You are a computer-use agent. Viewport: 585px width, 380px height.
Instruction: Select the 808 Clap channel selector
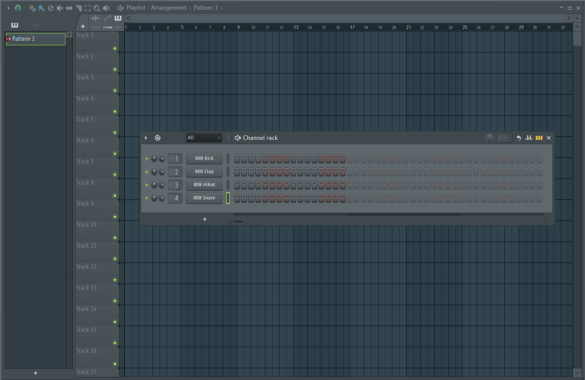click(x=228, y=172)
